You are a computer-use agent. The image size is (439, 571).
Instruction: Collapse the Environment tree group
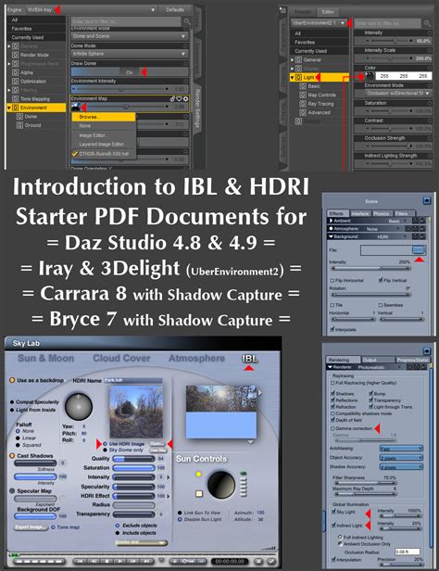(x=9, y=108)
